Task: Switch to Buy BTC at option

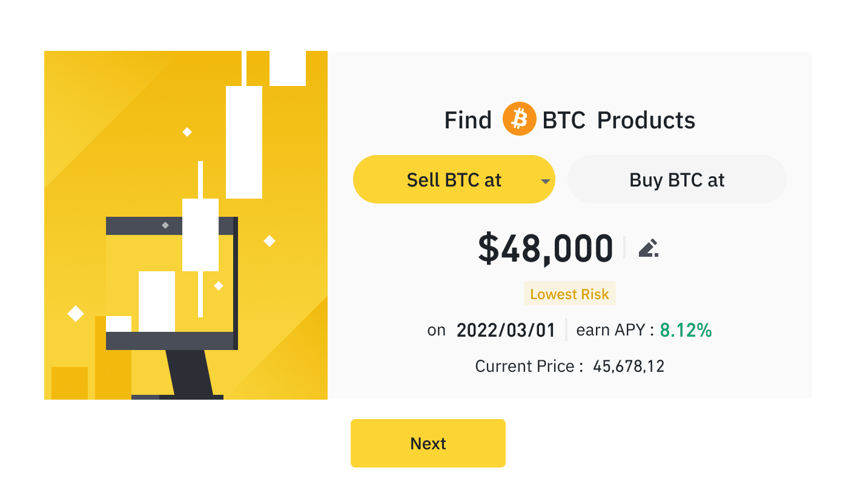Action: [677, 179]
